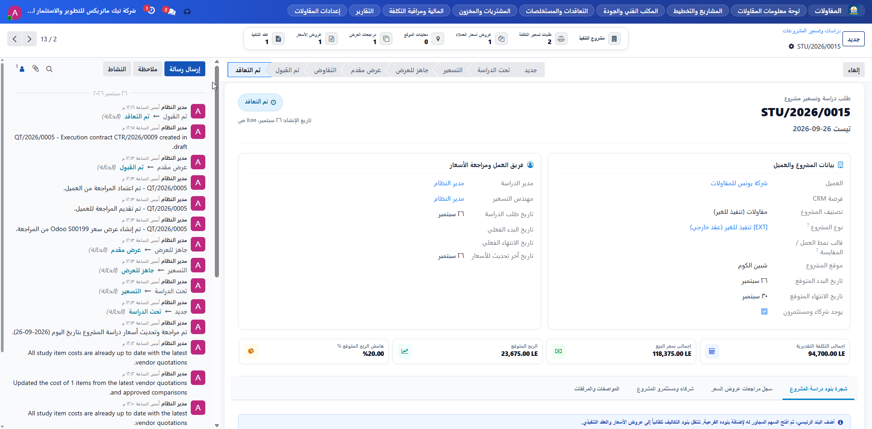Click the ملاحظة log note button
This screenshot has height=429, width=872.
(x=148, y=69)
